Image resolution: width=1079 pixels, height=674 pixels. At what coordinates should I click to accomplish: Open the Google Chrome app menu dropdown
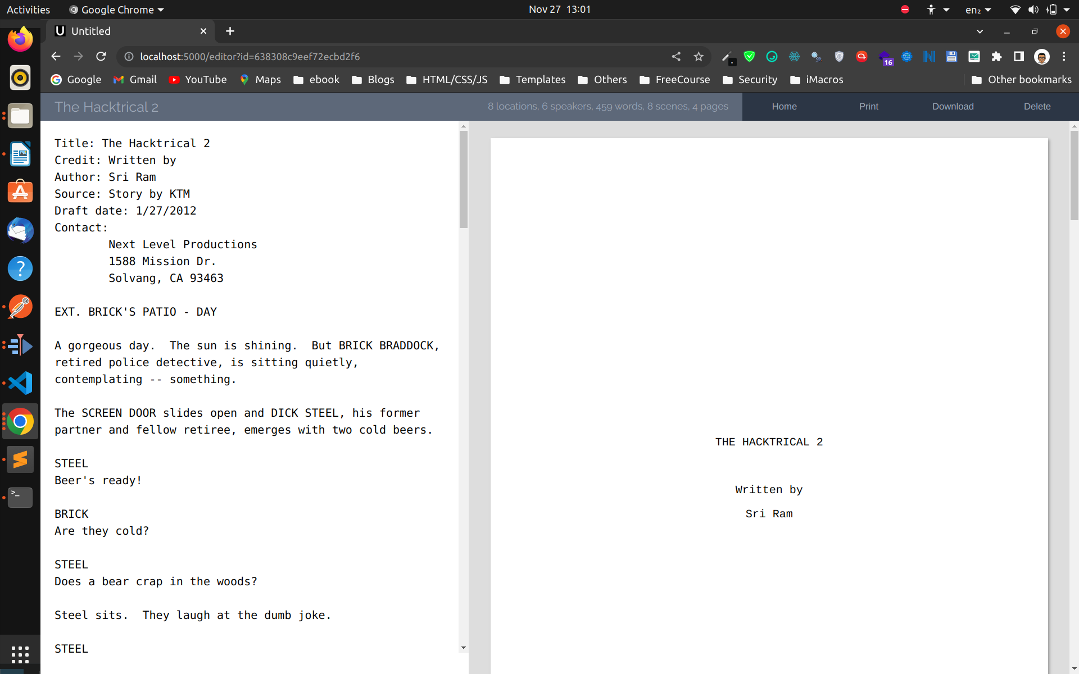pos(117,10)
